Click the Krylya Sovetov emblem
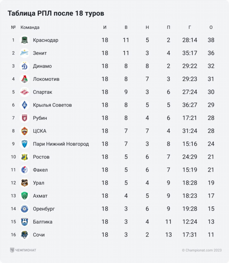The height and width of the screenshot is (263, 229). coord(25,105)
